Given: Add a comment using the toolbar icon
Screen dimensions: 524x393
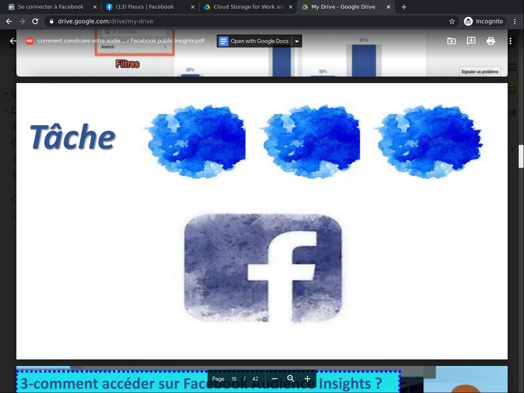Looking at the screenshot, I should coord(471,41).
